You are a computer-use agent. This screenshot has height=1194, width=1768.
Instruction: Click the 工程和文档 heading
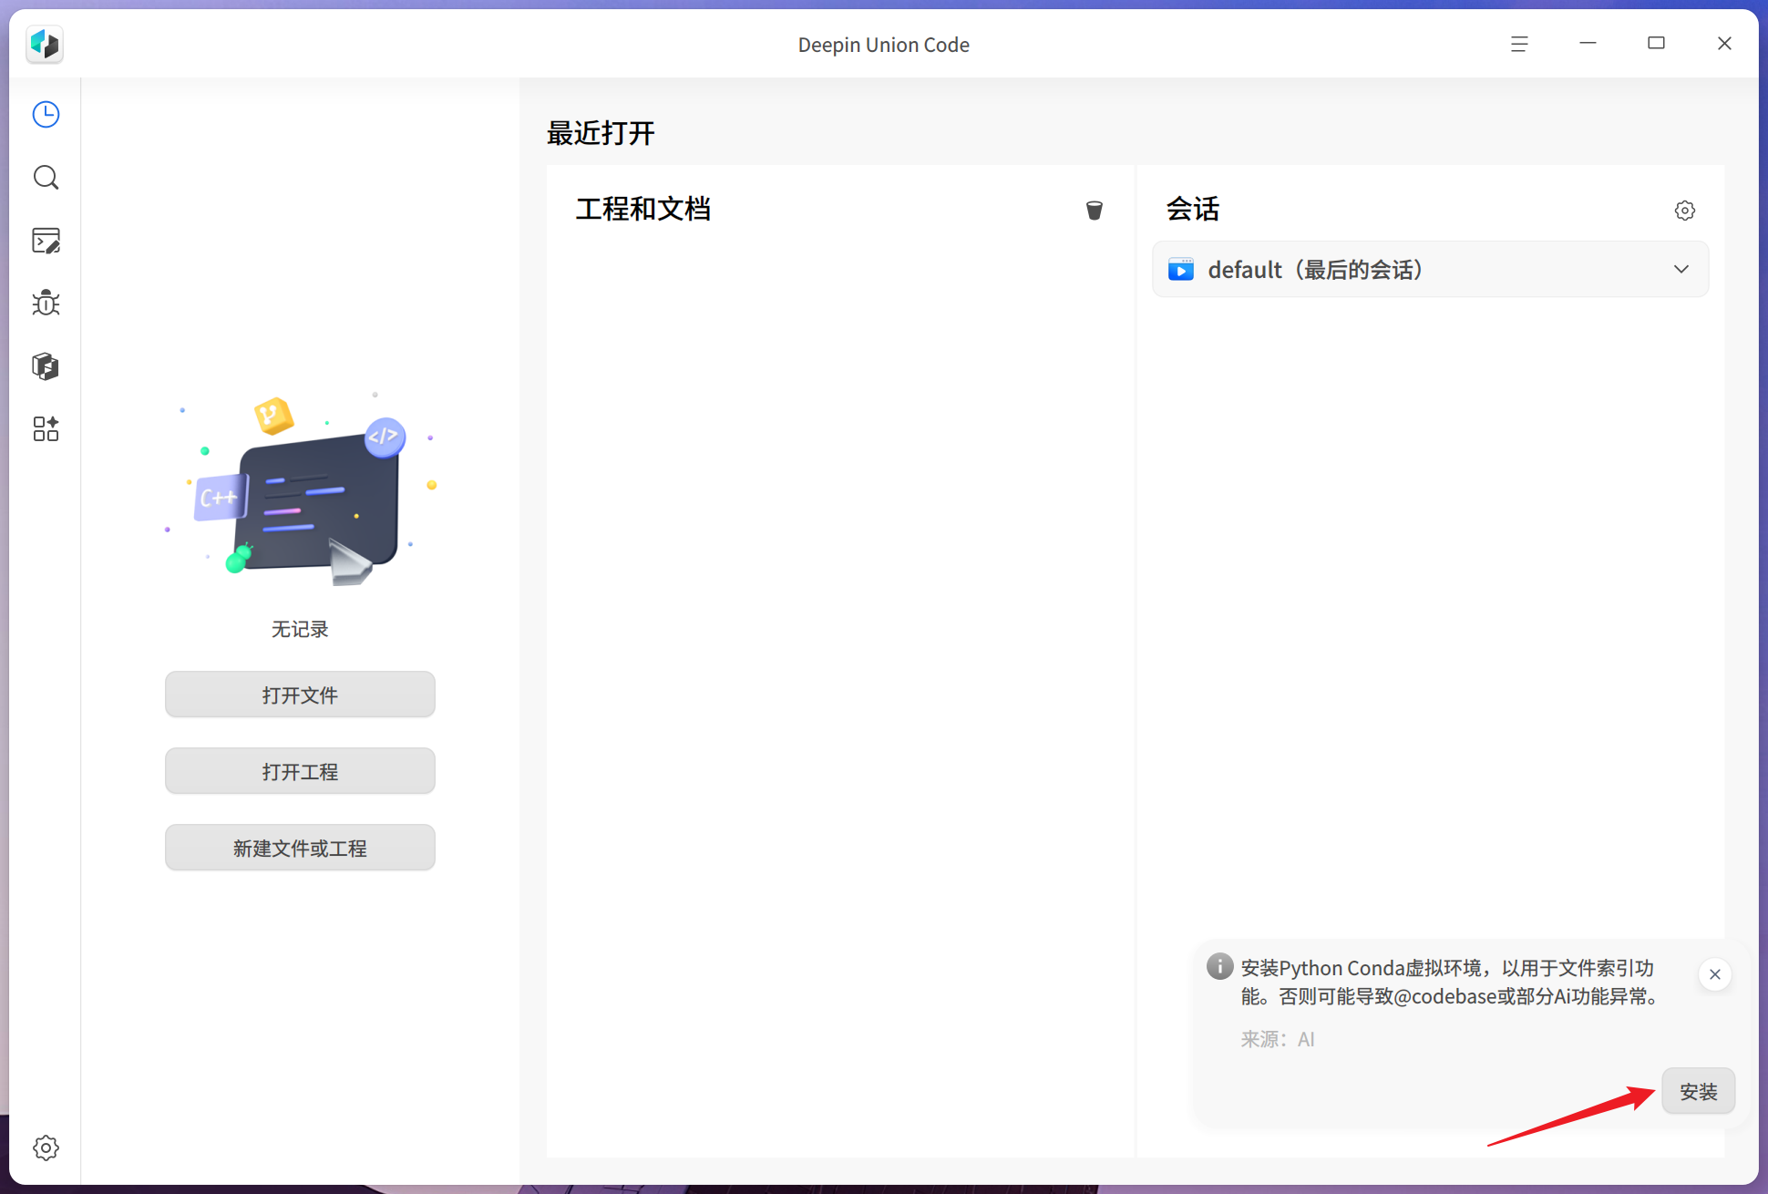(x=643, y=209)
